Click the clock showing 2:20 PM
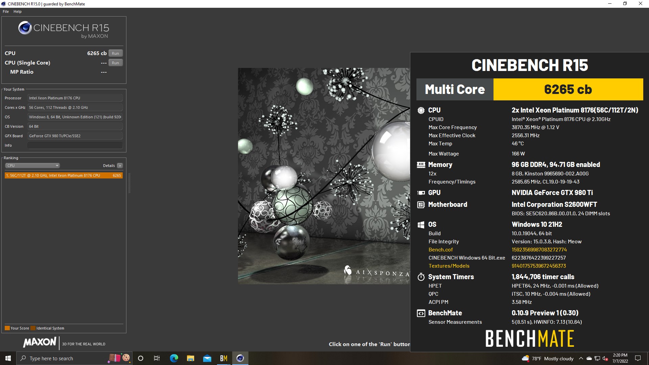 click(x=620, y=358)
